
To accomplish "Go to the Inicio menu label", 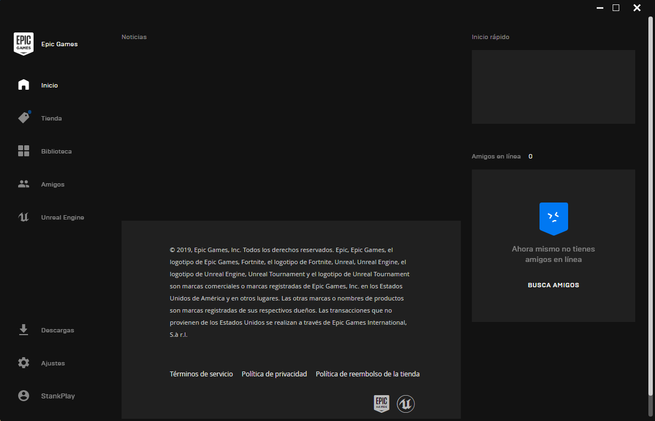I will (49, 85).
